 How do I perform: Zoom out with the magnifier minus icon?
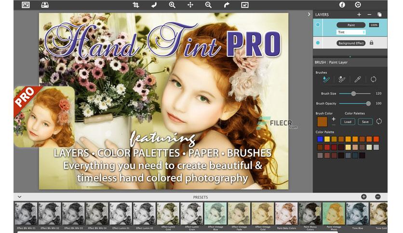point(208,5)
